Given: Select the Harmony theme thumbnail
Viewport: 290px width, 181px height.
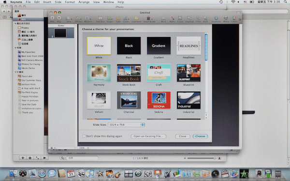Looking at the screenshot, I should pyautogui.click(x=99, y=73).
